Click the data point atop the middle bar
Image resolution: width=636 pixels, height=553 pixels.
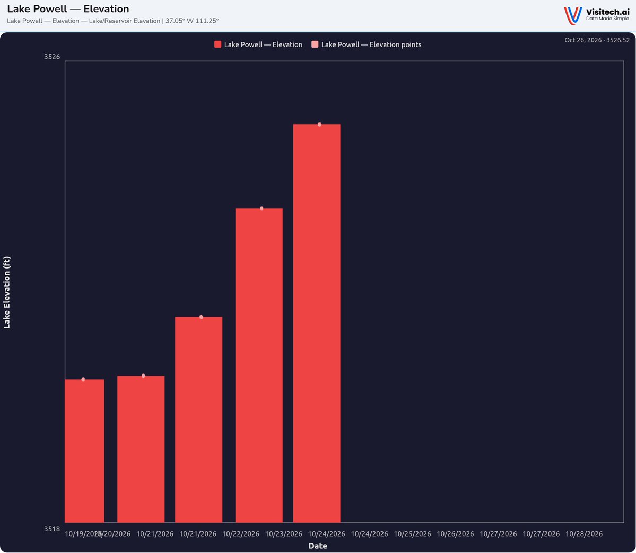click(x=201, y=317)
